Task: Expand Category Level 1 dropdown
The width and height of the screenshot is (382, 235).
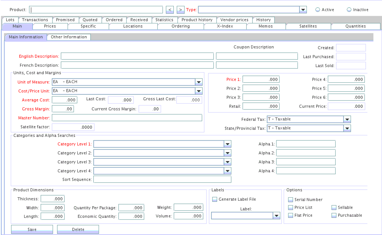Action: point(228,144)
